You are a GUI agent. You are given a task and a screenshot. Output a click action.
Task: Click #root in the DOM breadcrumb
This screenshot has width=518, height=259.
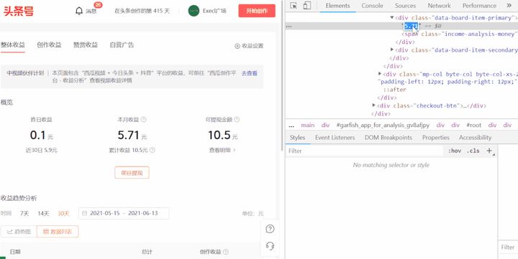pyautogui.click(x=473, y=126)
